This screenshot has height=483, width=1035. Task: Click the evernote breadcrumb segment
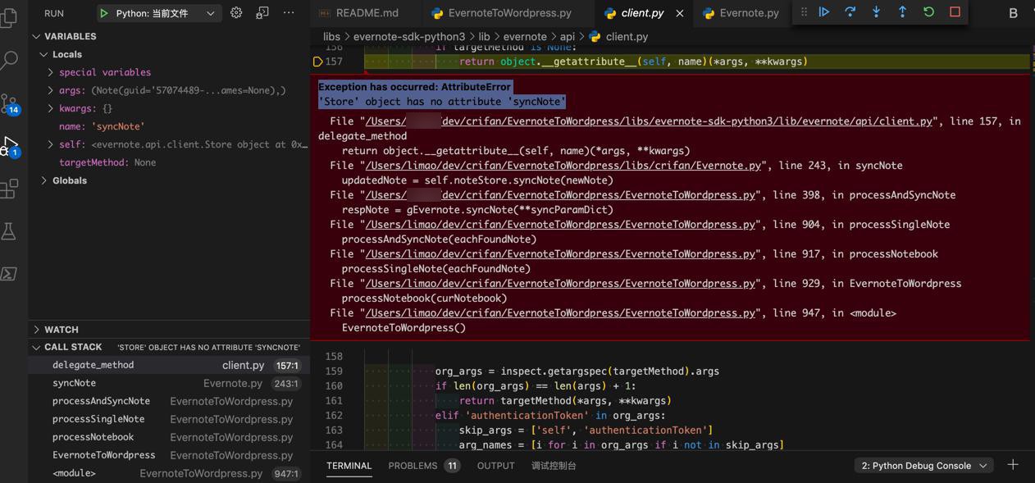(525, 37)
